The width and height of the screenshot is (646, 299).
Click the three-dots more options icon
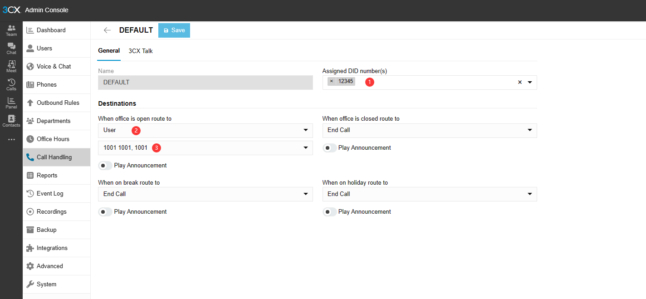tap(11, 139)
